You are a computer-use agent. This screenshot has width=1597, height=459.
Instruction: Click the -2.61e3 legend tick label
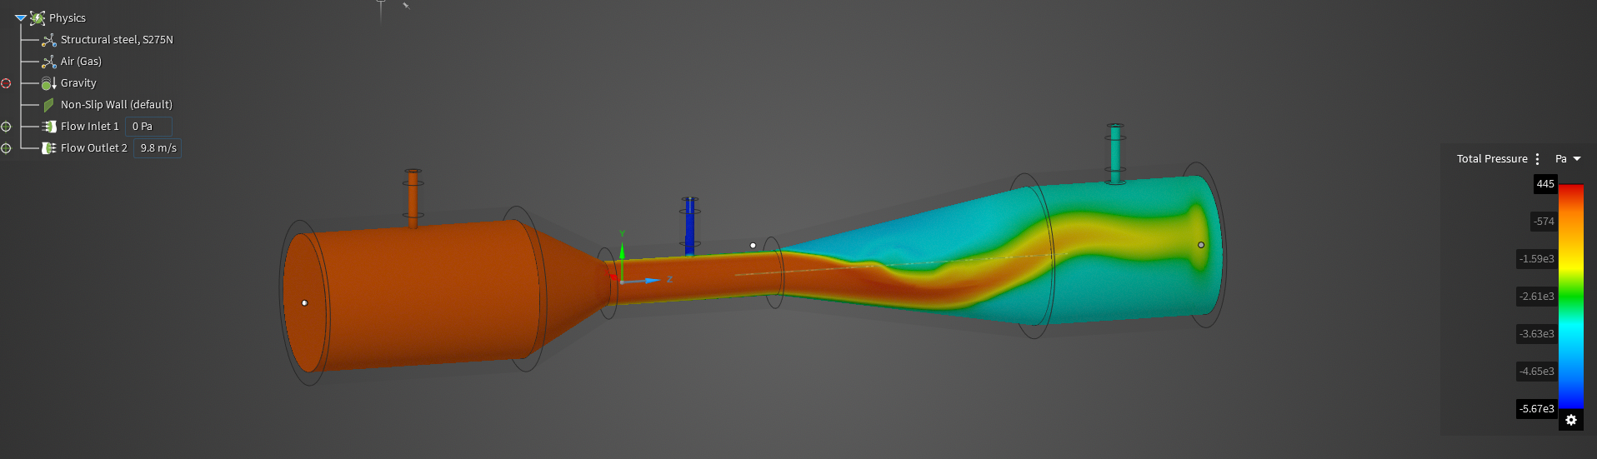[x=1536, y=297]
